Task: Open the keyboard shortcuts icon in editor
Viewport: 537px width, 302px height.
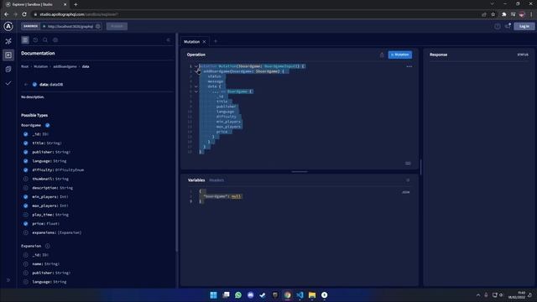Action: [x=408, y=164]
